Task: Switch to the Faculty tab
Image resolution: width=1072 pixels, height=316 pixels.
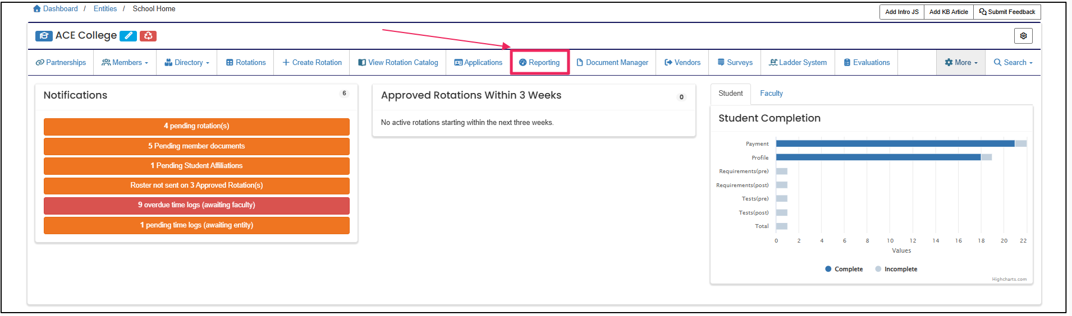Action: 771,94
